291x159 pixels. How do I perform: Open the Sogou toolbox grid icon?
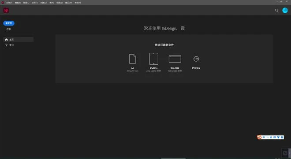pos(282,137)
